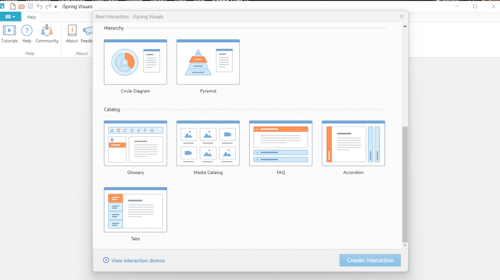Click the Circle Diagram label text
The height and width of the screenshot is (280, 500).
pyautogui.click(x=135, y=91)
